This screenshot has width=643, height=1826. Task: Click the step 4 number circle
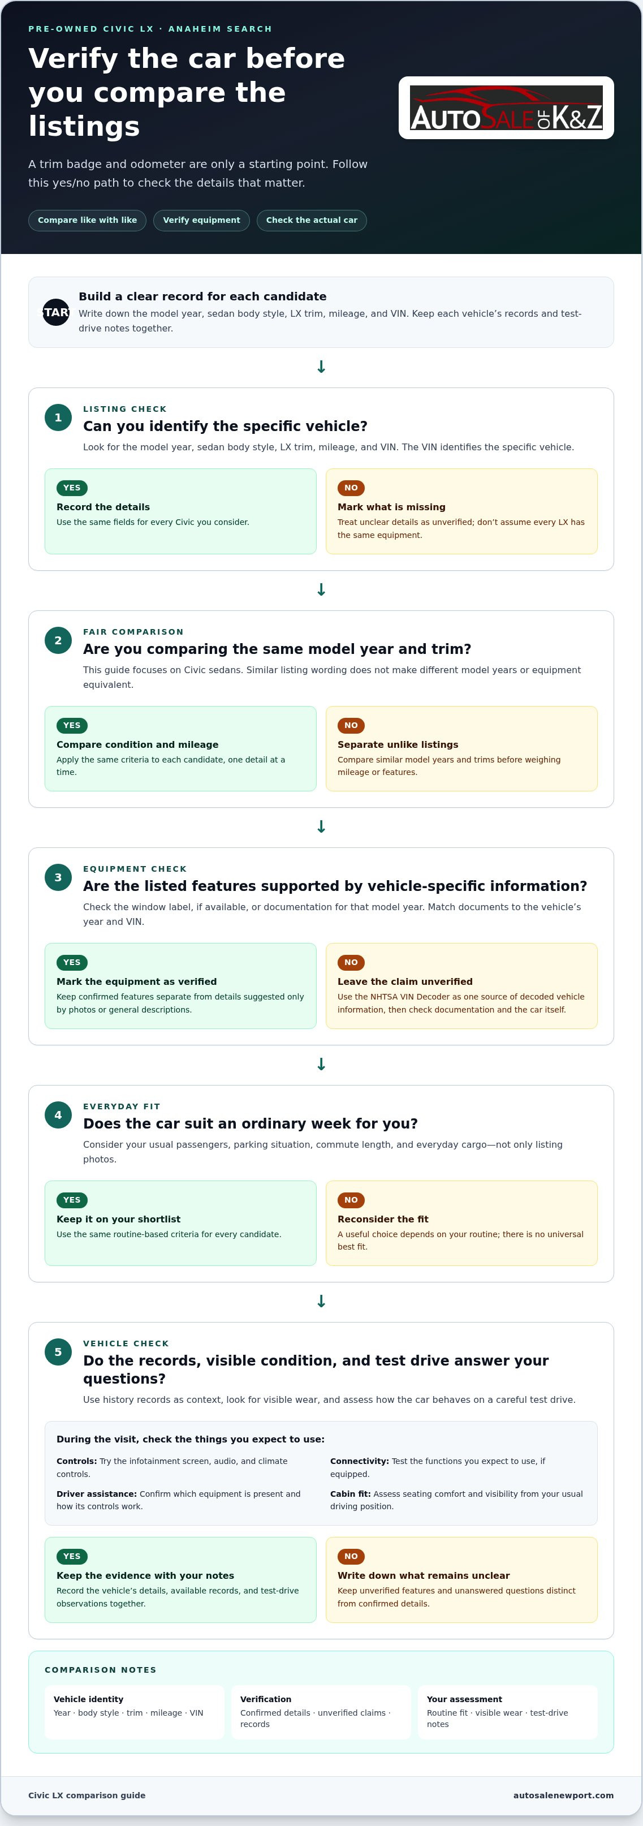(x=58, y=1115)
